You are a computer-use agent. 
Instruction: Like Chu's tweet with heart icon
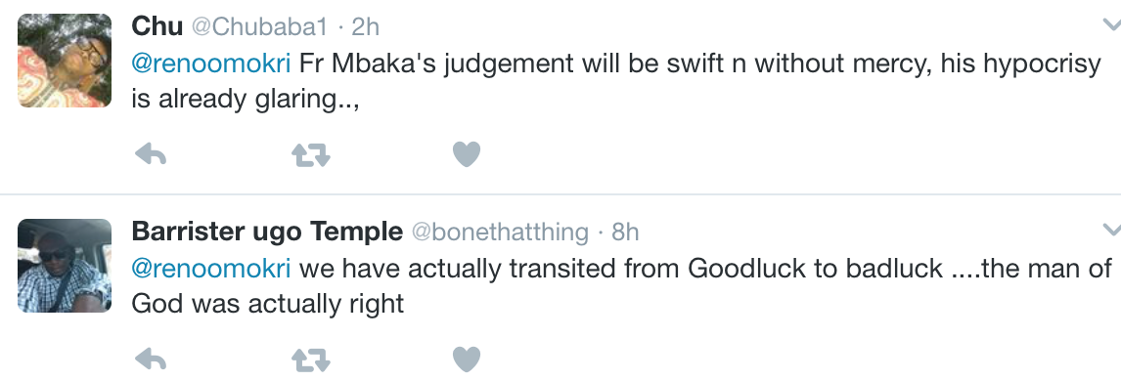coord(467,154)
